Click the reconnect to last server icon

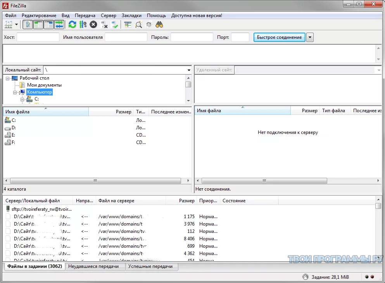coord(115,24)
